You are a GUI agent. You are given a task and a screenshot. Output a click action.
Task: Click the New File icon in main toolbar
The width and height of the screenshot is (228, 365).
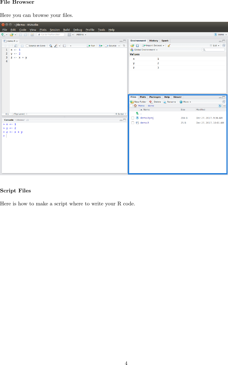click(x=3, y=35)
